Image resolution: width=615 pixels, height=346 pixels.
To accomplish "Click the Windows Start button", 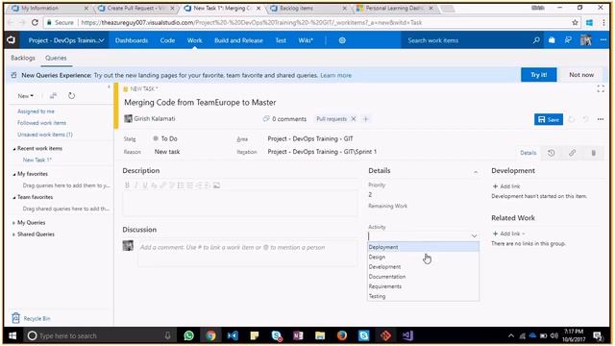I will pos(12,335).
